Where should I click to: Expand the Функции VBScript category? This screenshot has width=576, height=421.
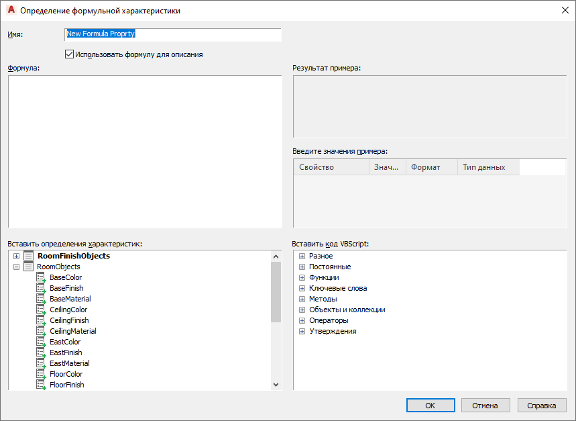point(302,277)
